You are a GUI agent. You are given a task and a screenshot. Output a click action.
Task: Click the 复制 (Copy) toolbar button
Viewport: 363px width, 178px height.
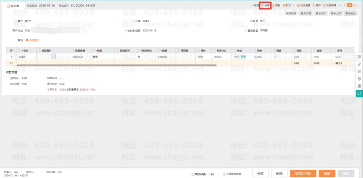276,5
